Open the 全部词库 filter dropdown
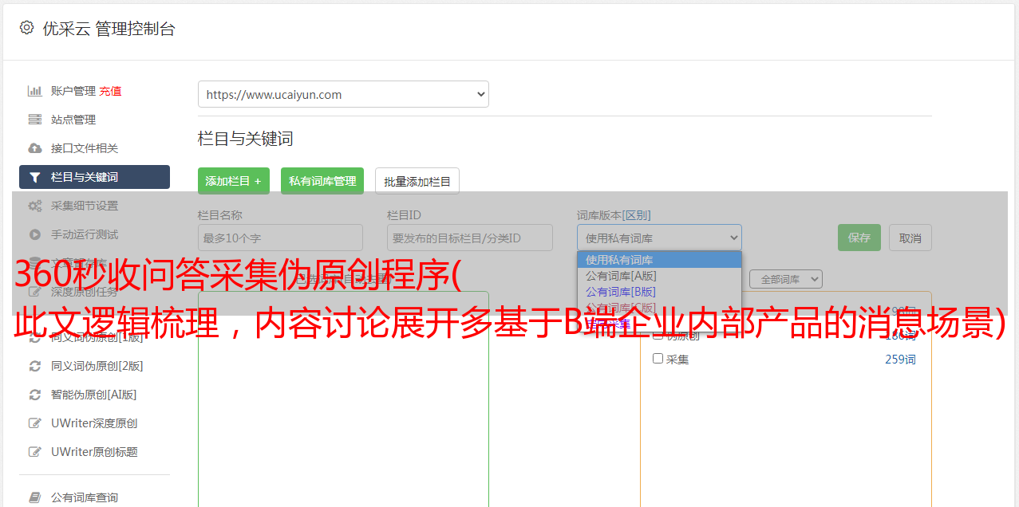1019x507 pixels. coord(786,279)
